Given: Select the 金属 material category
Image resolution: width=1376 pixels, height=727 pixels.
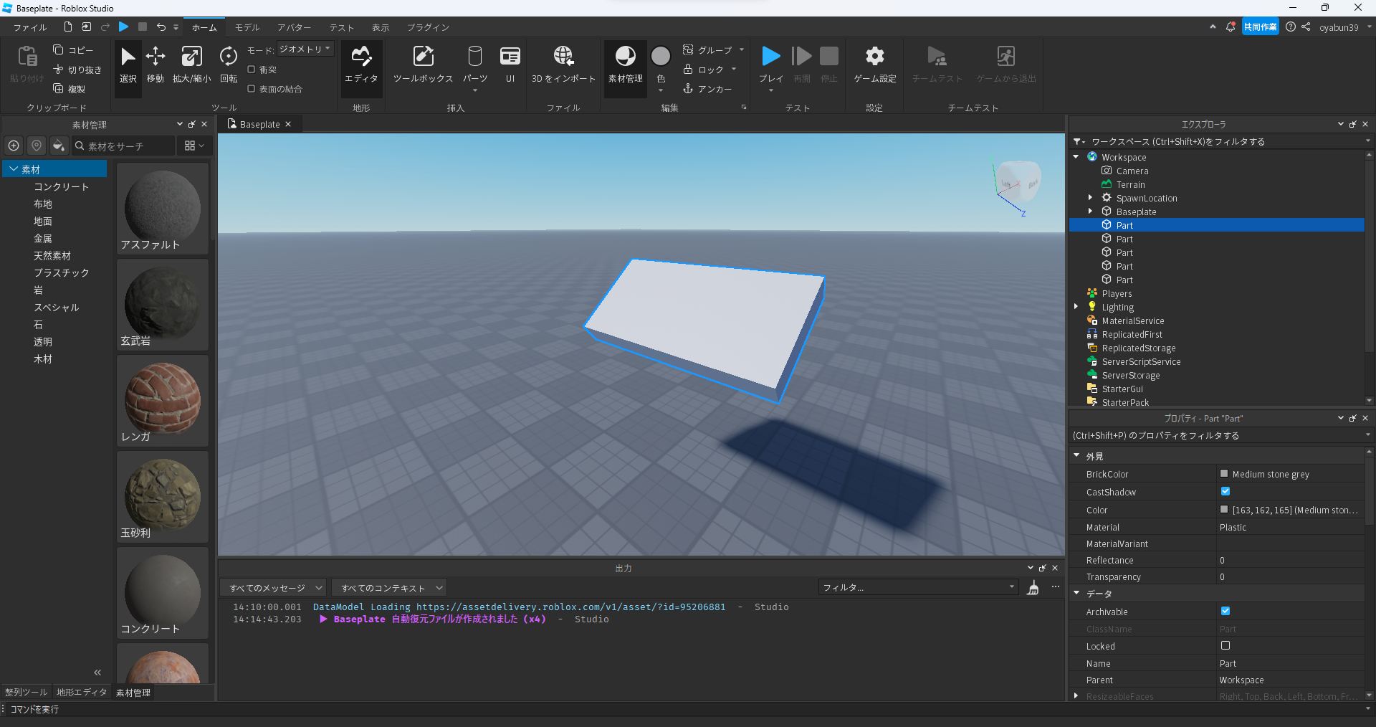Looking at the screenshot, I should click(x=43, y=239).
